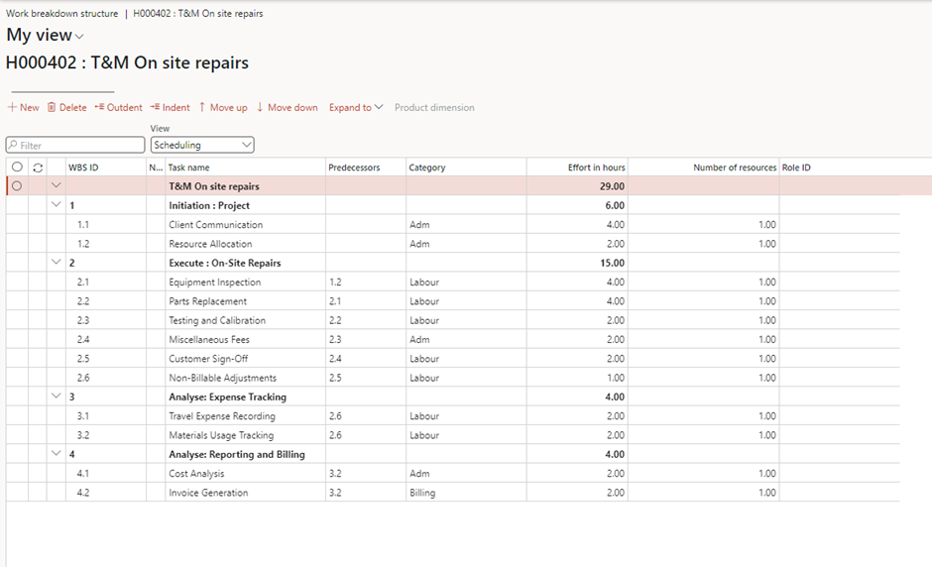Click the Indent arrow icon
The height and width of the screenshot is (567, 932).
point(155,107)
